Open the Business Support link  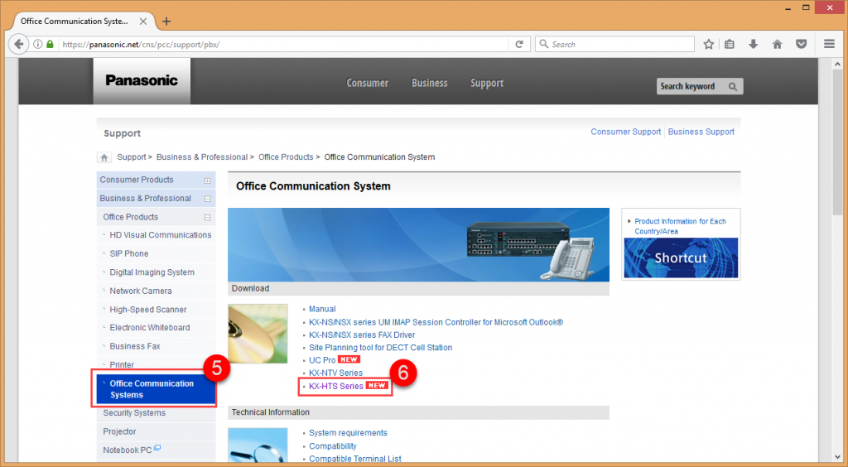coord(701,132)
